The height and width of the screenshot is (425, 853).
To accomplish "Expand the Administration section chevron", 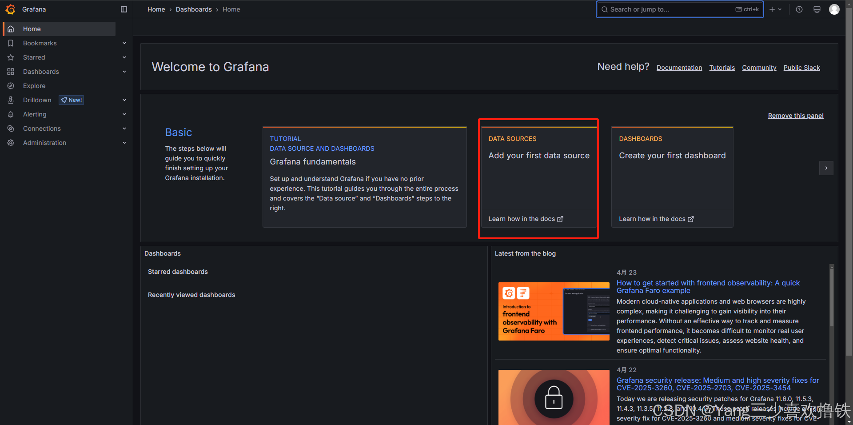I will tap(124, 143).
